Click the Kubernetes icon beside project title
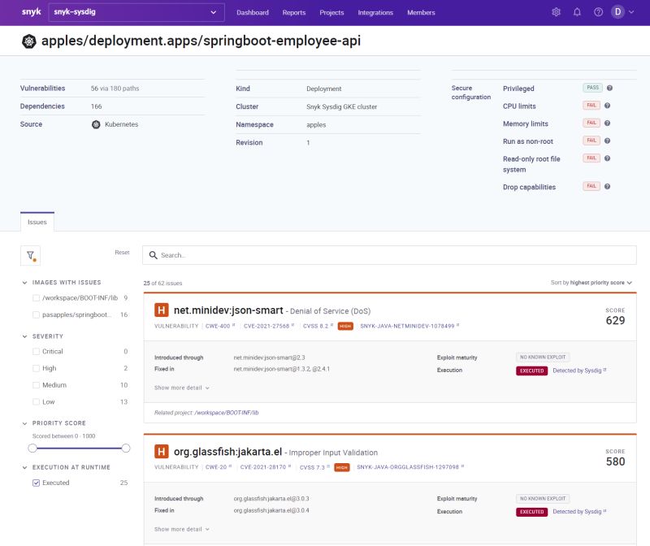Screen dimensions: 650x546 [x=28, y=41]
